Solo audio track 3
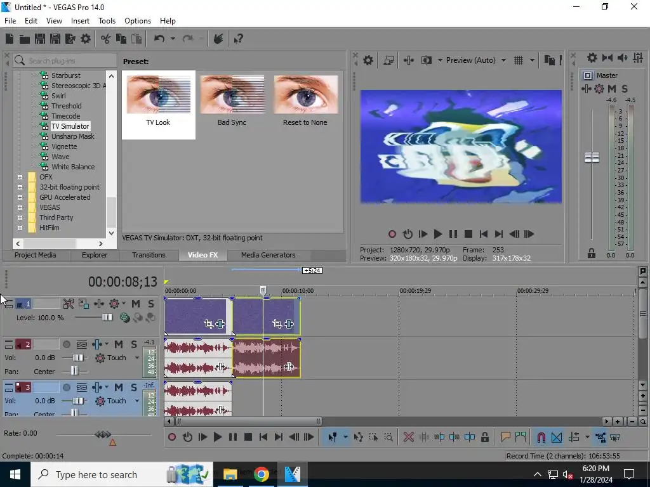The width and height of the screenshot is (650, 487). point(133,387)
